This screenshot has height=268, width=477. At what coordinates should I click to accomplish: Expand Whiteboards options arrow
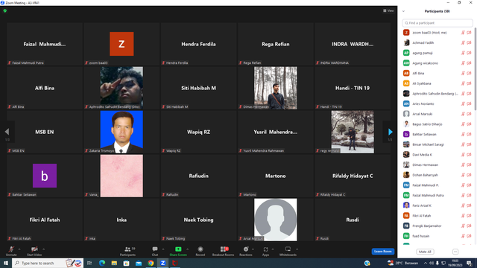pyautogui.click(x=297, y=249)
